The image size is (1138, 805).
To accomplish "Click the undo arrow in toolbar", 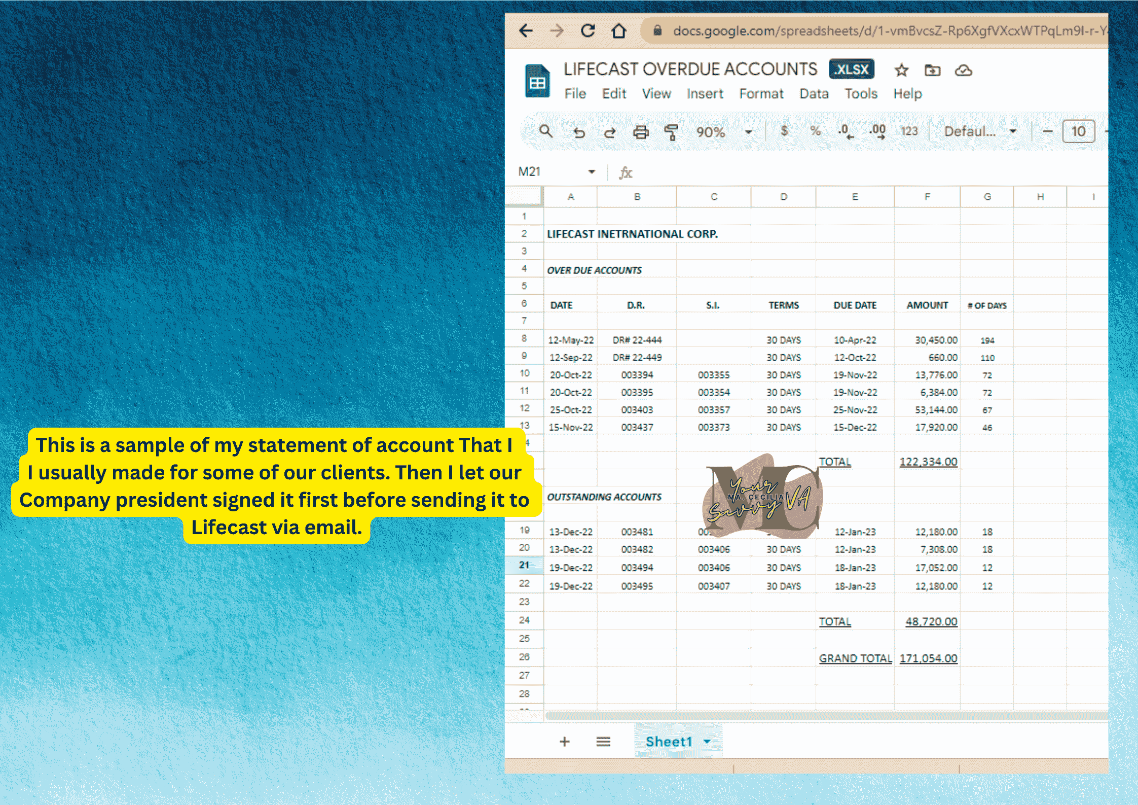I will pyautogui.click(x=578, y=132).
